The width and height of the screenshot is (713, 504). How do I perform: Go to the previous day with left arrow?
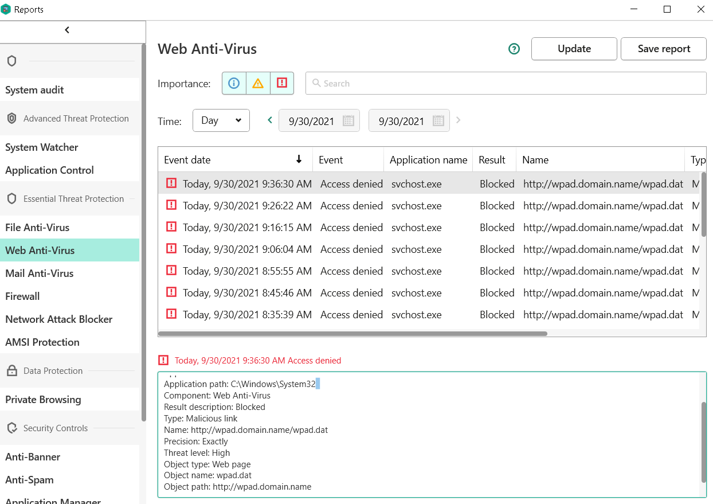(x=270, y=120)
